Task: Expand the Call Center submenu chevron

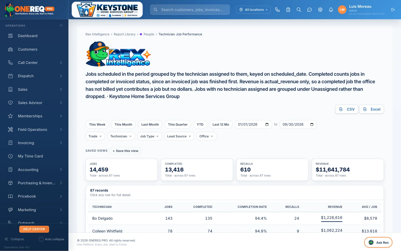Action: (x=61, y=63)
